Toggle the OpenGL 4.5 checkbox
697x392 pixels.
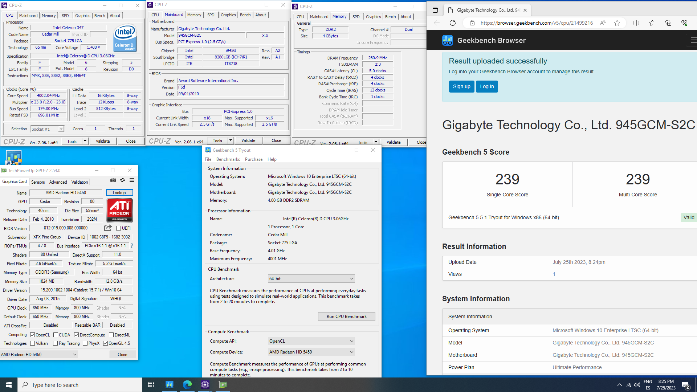[105, 343]
